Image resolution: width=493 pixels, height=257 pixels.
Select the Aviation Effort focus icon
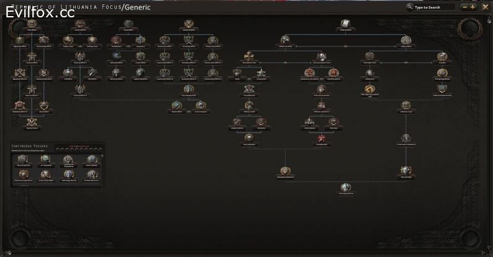(80, 24)
